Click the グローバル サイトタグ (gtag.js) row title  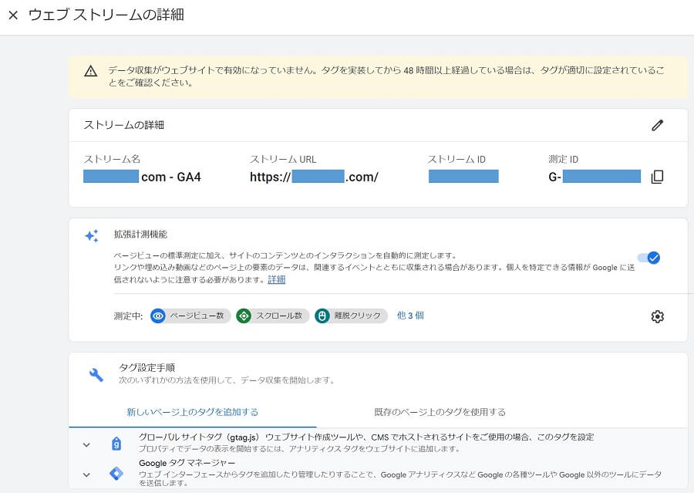pyautogui.click(x=366, y=437)
